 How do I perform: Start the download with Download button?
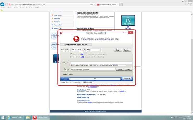pos(127,79)
